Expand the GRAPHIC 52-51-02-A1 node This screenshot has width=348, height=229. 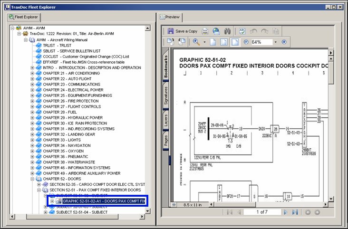[x=52, y=201]
